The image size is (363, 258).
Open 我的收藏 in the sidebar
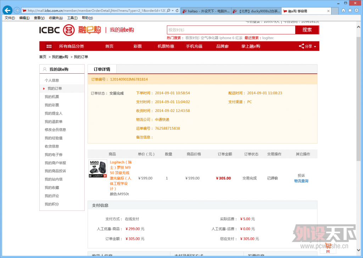52,188
